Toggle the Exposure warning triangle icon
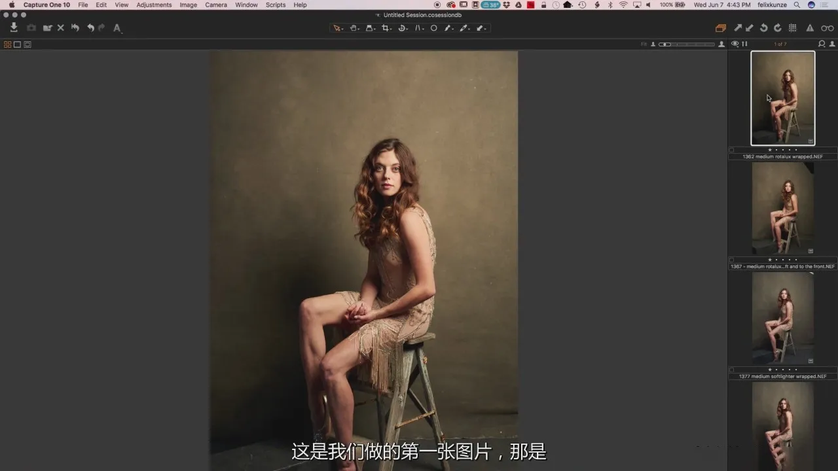The image size is (838, 471). click(810, 28)
